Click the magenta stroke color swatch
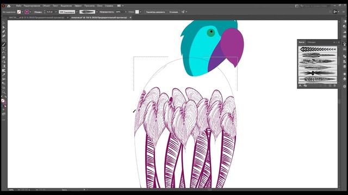Screen dimensions: 348x195 tap(27, 12)
